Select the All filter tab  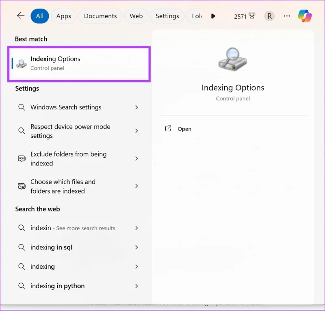tap(39, 16)
